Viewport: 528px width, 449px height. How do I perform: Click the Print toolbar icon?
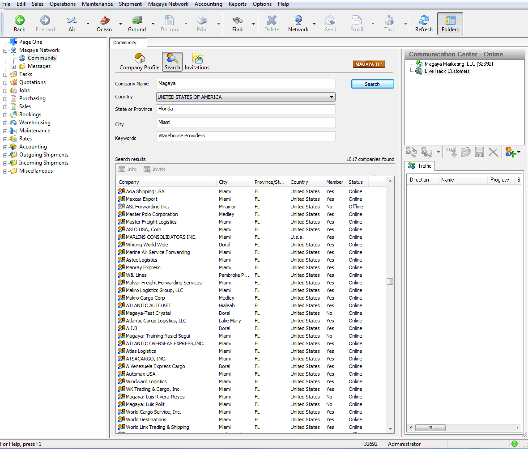tap(202, 24)
